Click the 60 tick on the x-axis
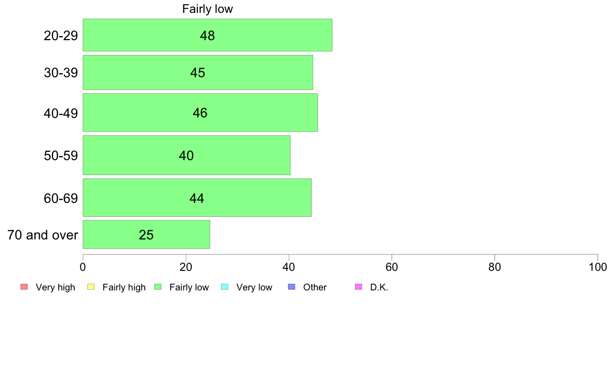 click(392, 267)
